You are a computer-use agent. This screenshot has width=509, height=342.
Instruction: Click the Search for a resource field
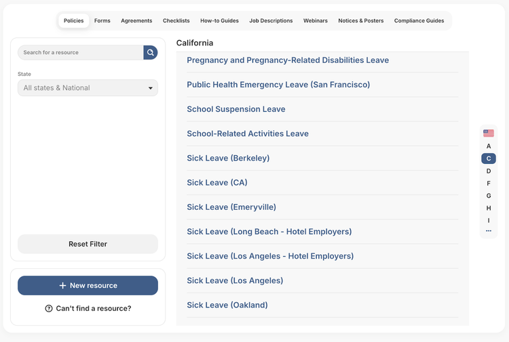81,52
